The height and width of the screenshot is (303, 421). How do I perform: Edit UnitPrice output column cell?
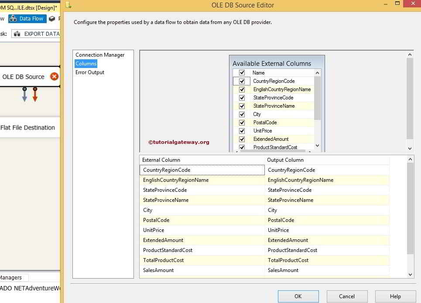(x=327, y=230)
